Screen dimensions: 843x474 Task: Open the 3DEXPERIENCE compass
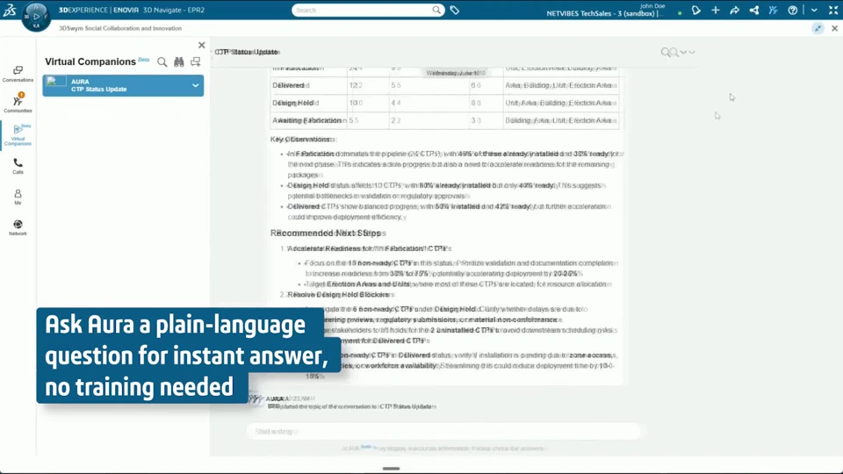click(36, 16)
